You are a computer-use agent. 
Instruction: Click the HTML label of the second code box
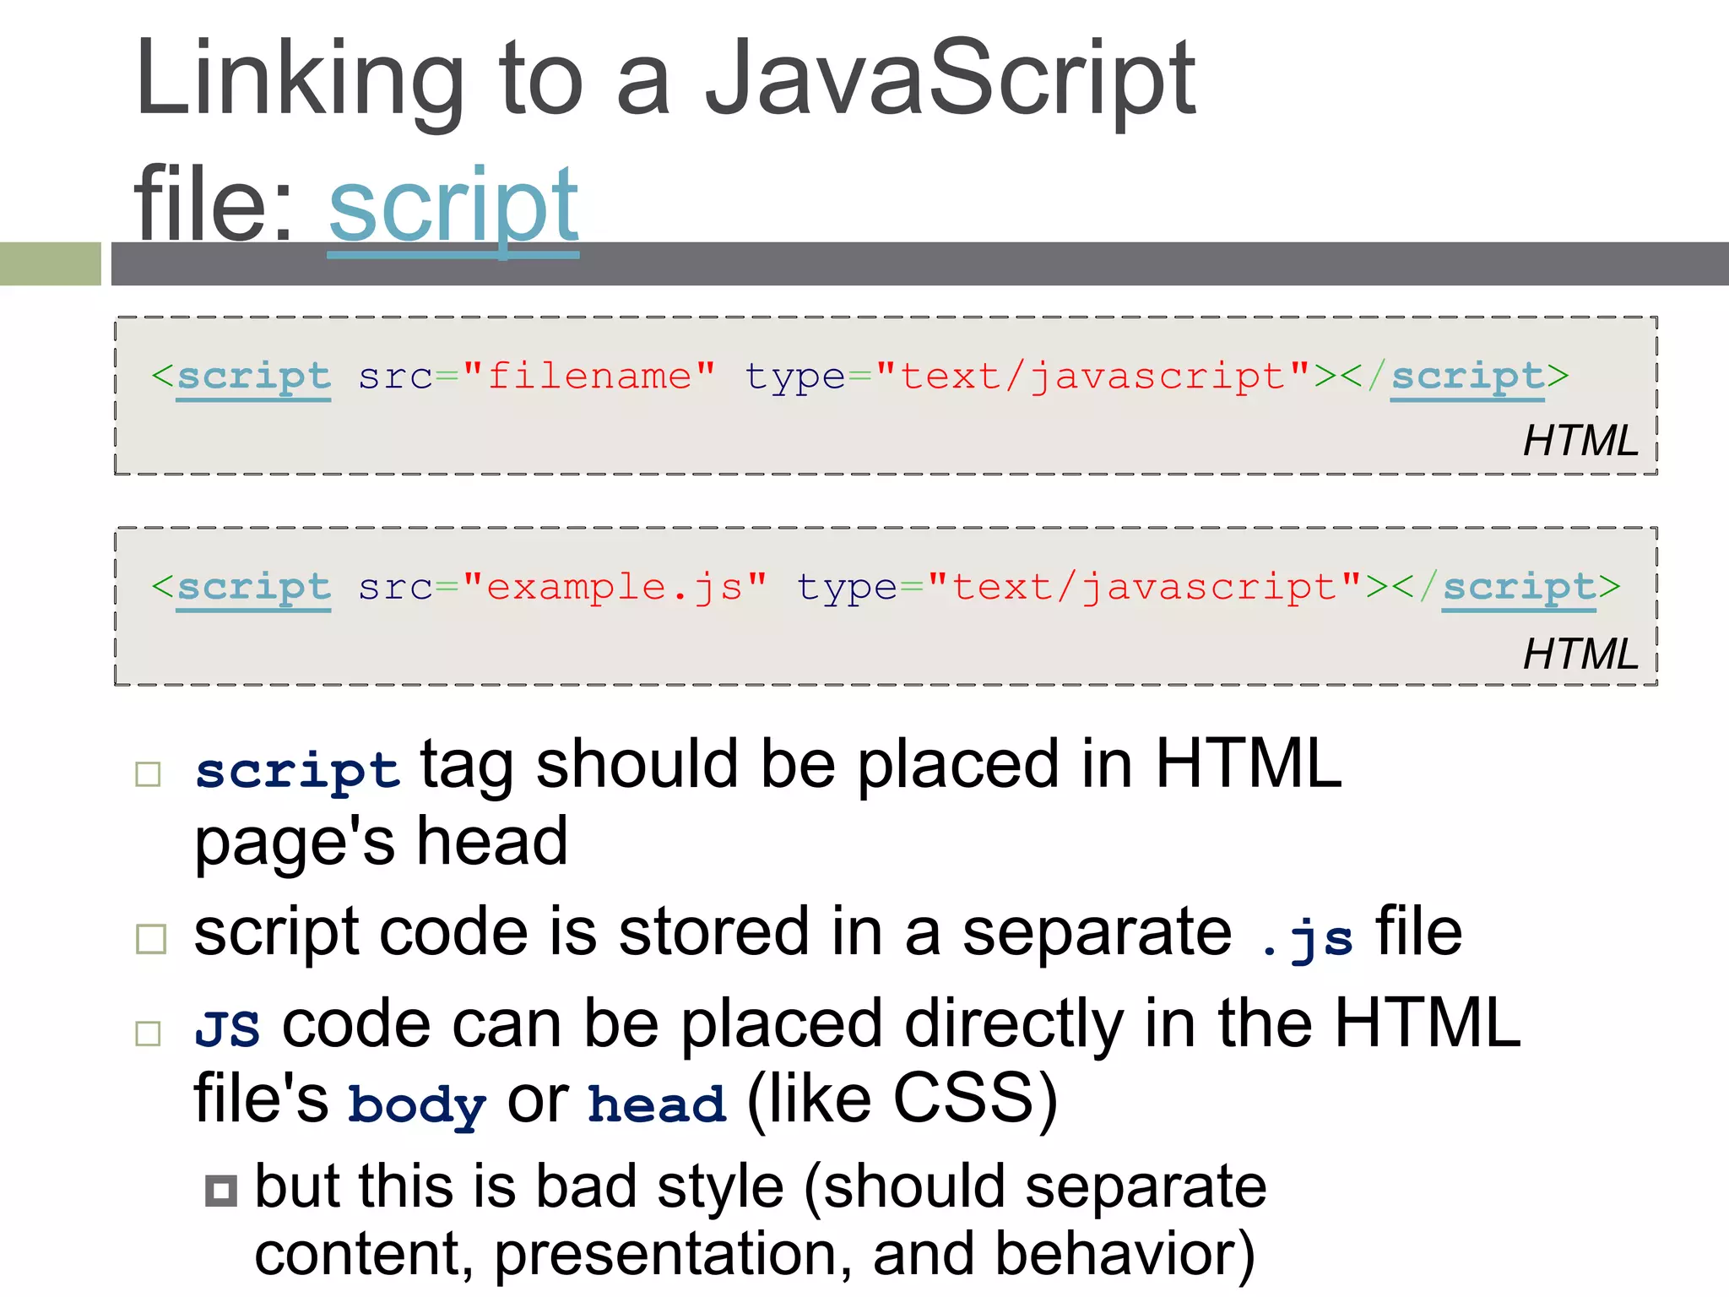pyautogui.click(x=1580, y=654)
